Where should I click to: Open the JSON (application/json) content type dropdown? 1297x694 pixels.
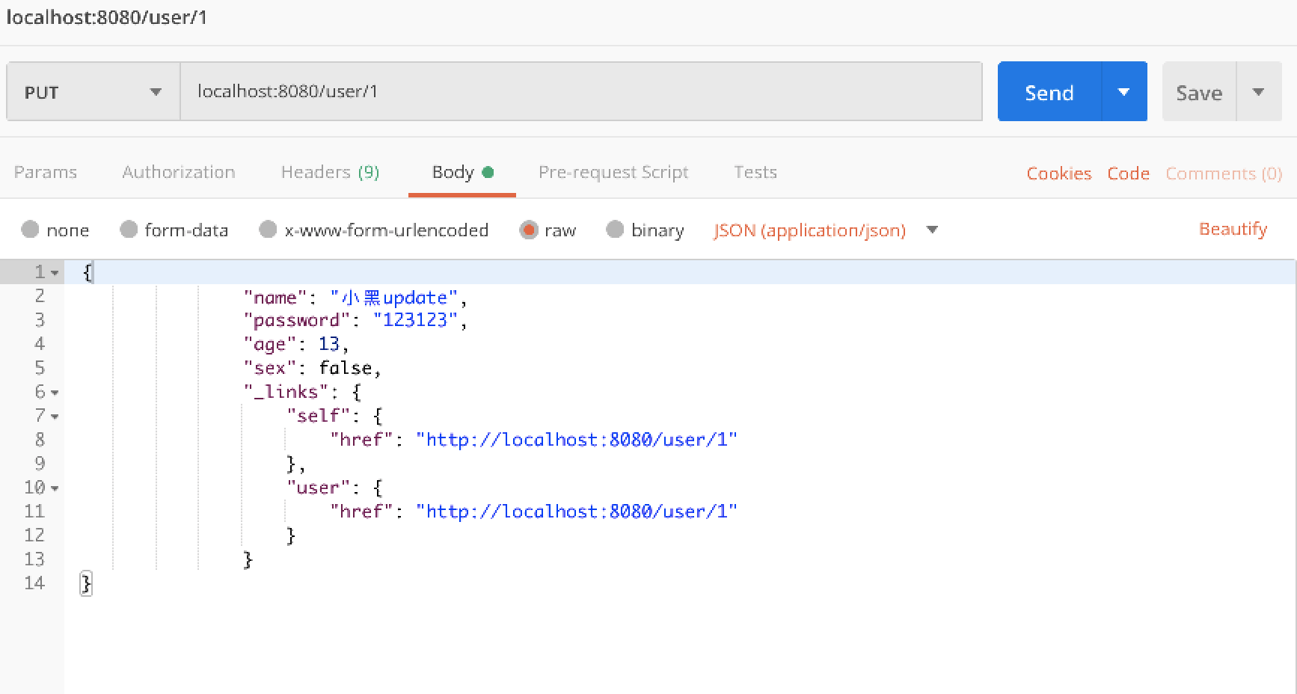826,230
